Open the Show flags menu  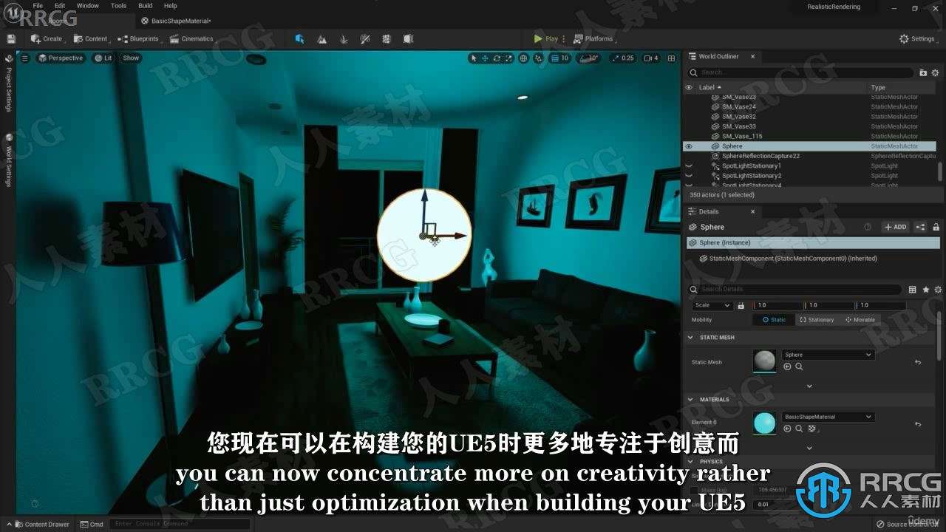pyautogui.click(x=131, y=58)
